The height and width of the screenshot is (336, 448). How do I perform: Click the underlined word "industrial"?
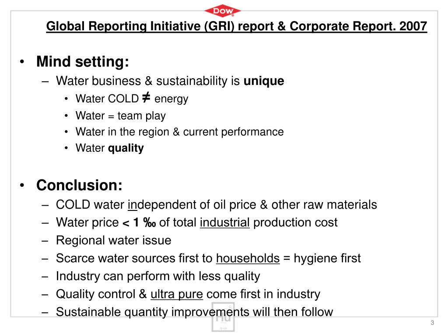225,222
